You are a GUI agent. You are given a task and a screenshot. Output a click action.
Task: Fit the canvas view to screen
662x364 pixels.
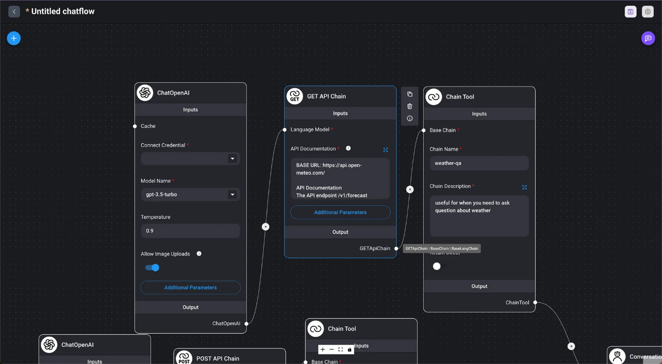[341, 350]
